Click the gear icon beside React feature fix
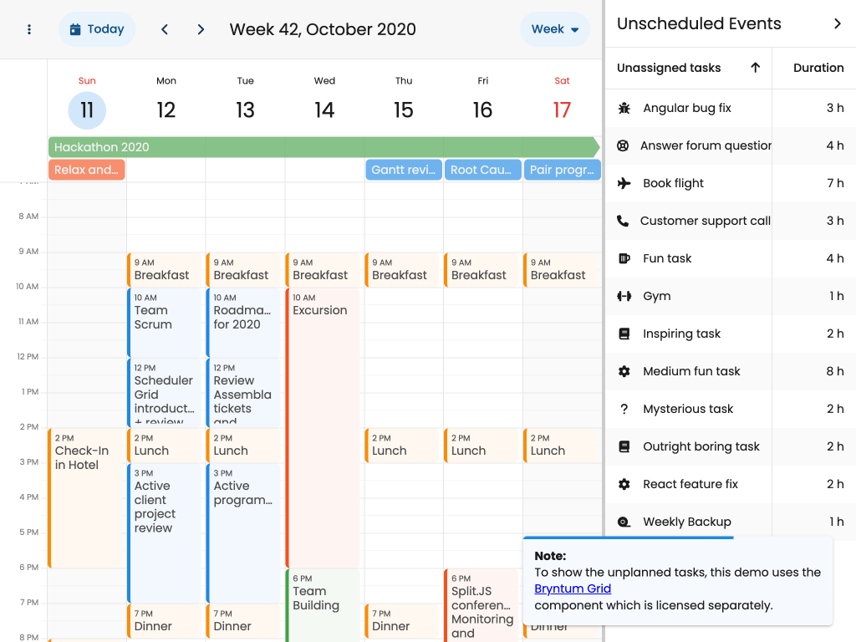The height and width of the screenshot is (642, 856). (624, 484)
